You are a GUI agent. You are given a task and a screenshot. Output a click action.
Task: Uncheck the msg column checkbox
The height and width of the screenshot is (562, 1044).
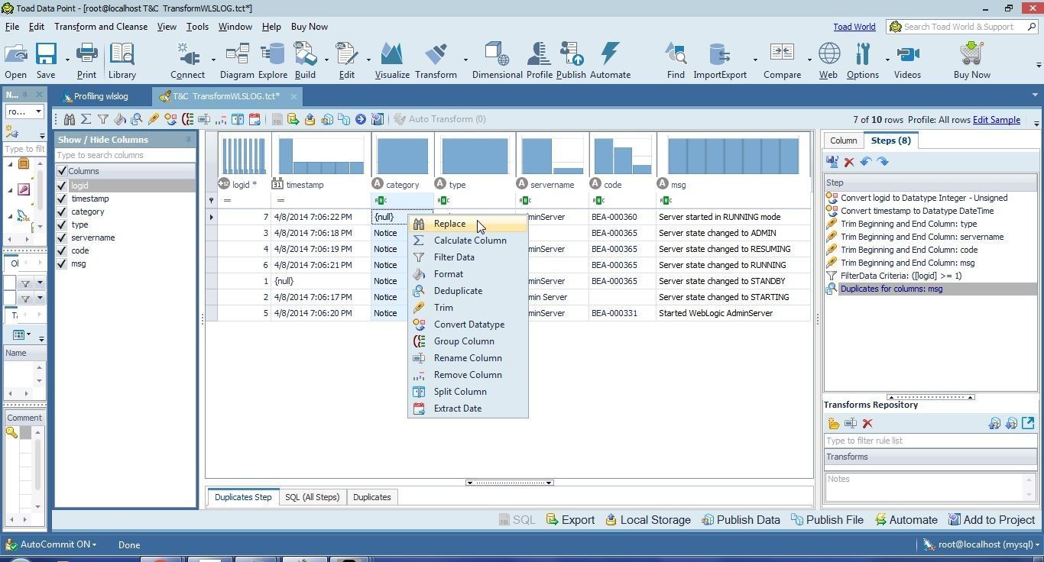[x=62, y=263]
